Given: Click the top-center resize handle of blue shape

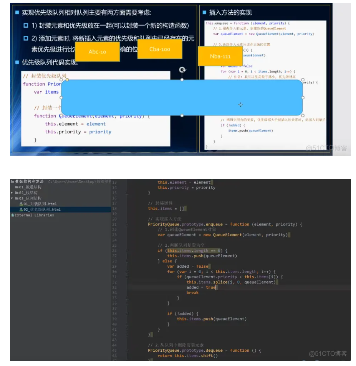Looking at the screenshot, I should click(182, 79).
